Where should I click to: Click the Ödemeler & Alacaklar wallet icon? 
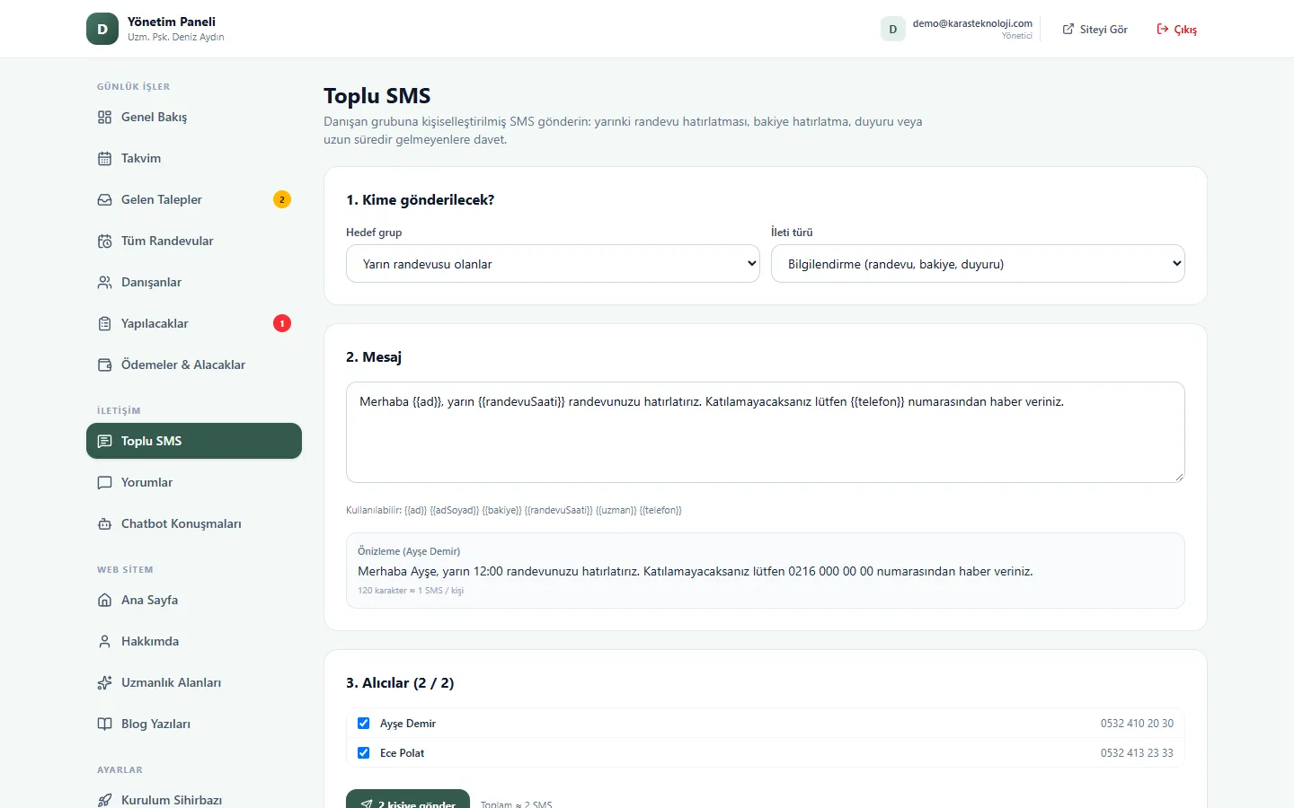pyautogui.click(x=104, y=364)
